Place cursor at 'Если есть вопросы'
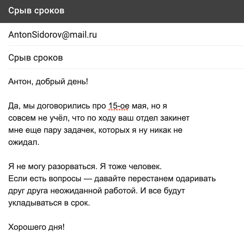Screen dimensions: 244x240 45,179
